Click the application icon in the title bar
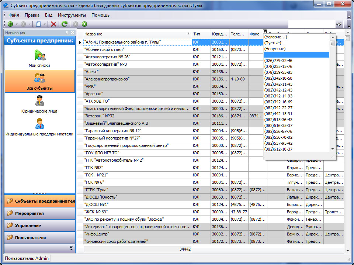The height and width of the screenshot is (265, 354). coord(6,5)
